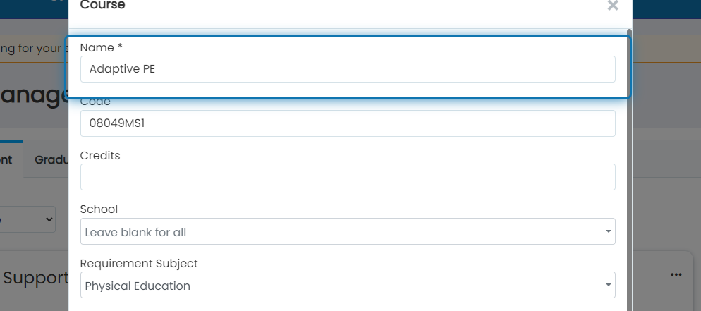This screenshot has width=701, height=311.
Task: Click the Code field showing 08049MS1
Action: click(x=348, y=123)
